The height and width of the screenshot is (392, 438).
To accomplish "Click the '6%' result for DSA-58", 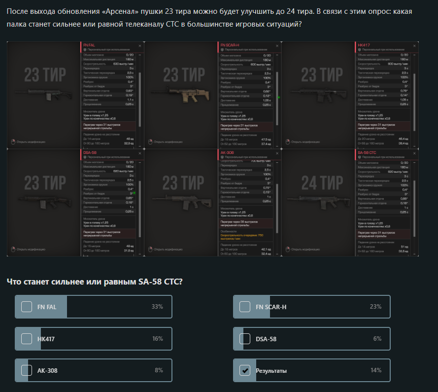I will tap(377, 339).
